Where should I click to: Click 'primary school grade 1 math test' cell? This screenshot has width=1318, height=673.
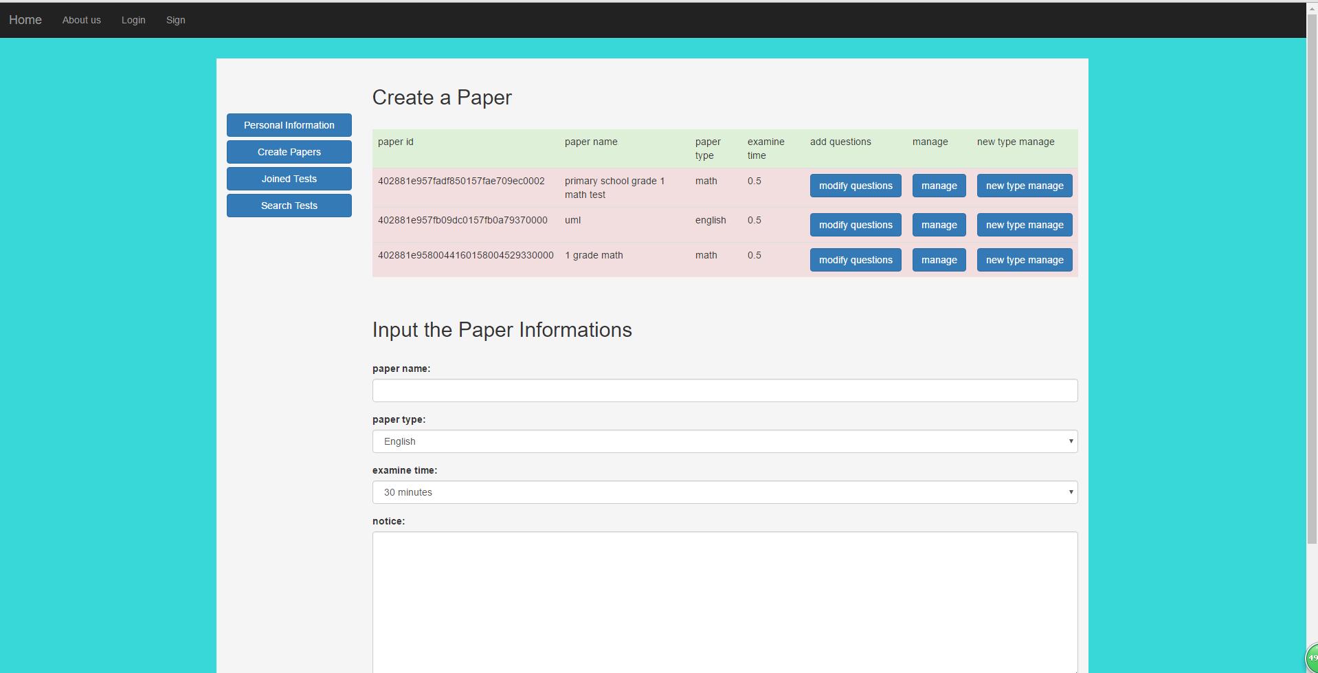[615, 188]
